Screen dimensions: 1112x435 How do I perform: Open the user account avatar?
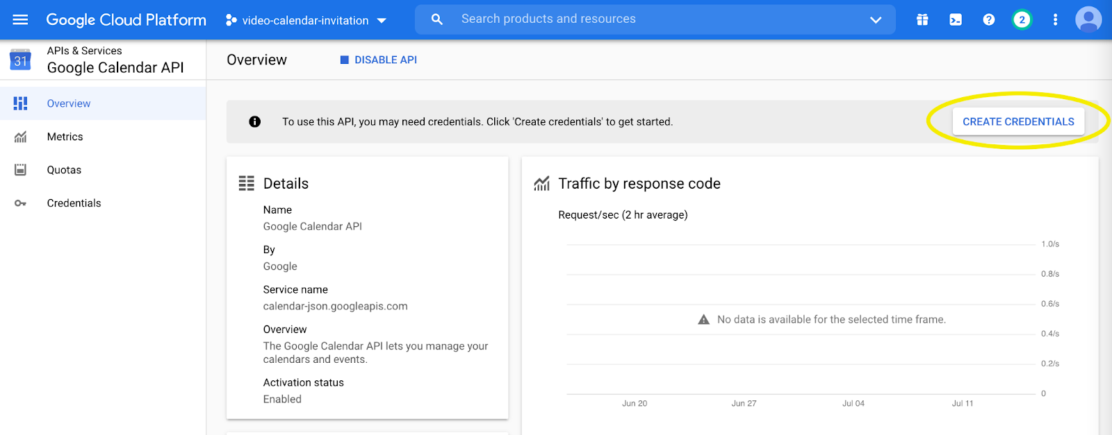(x=1088, y=19)
